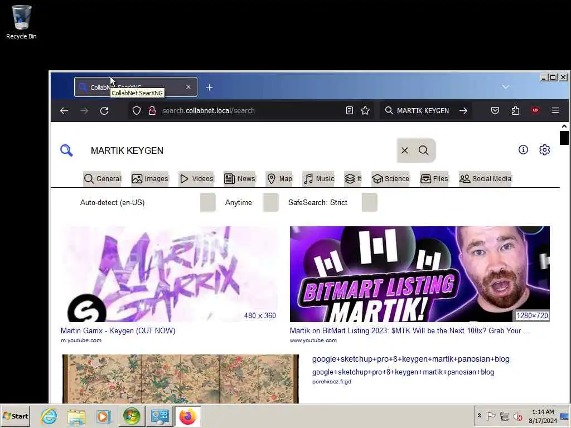Launch Internet Explorer from the taskbar

[49, 416]
